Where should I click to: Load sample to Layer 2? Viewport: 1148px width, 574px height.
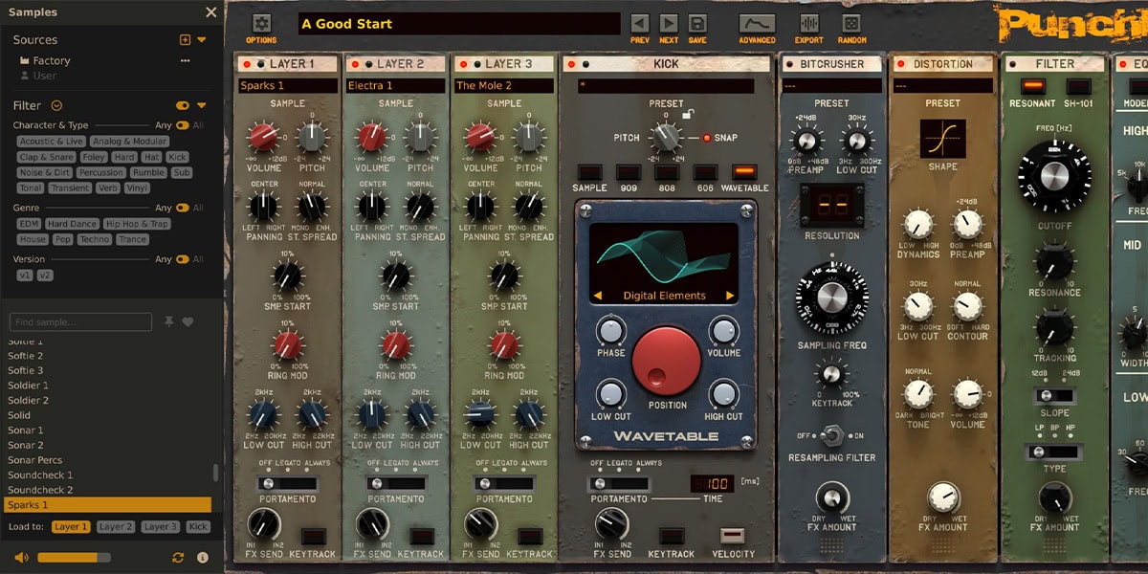coord(116,527)
